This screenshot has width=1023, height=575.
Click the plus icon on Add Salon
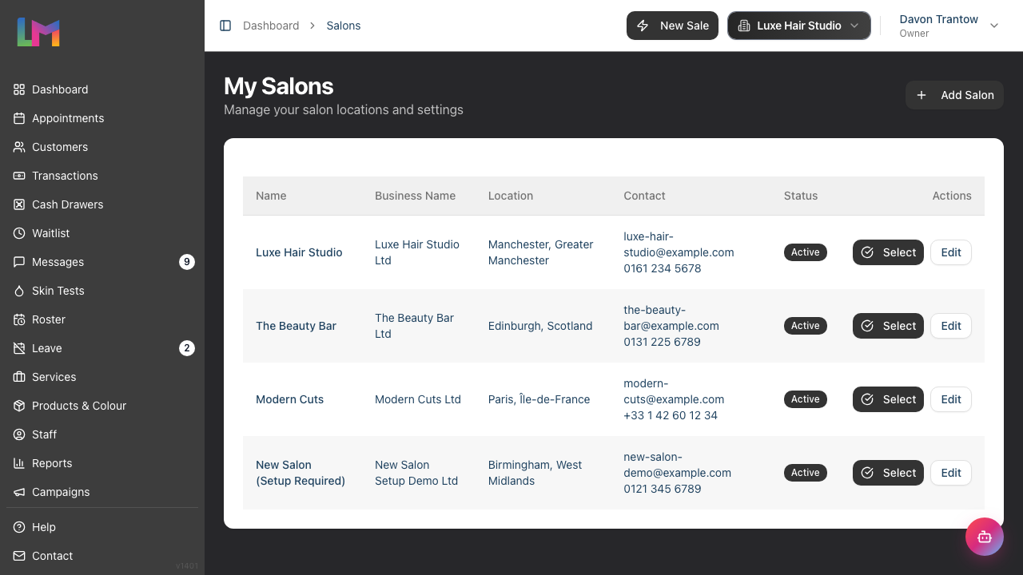coord(921,95)
